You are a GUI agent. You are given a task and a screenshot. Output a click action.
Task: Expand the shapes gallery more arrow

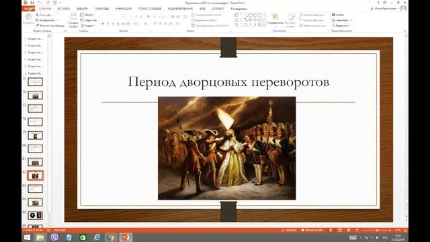264,25
